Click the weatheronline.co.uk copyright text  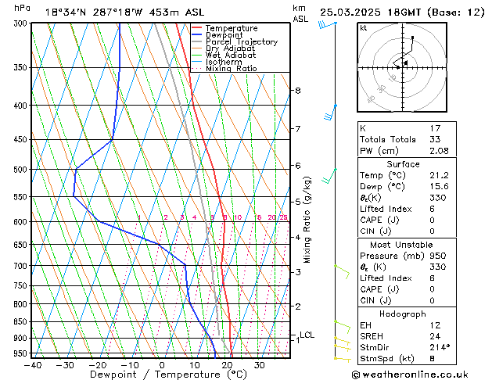pos(410,375)
